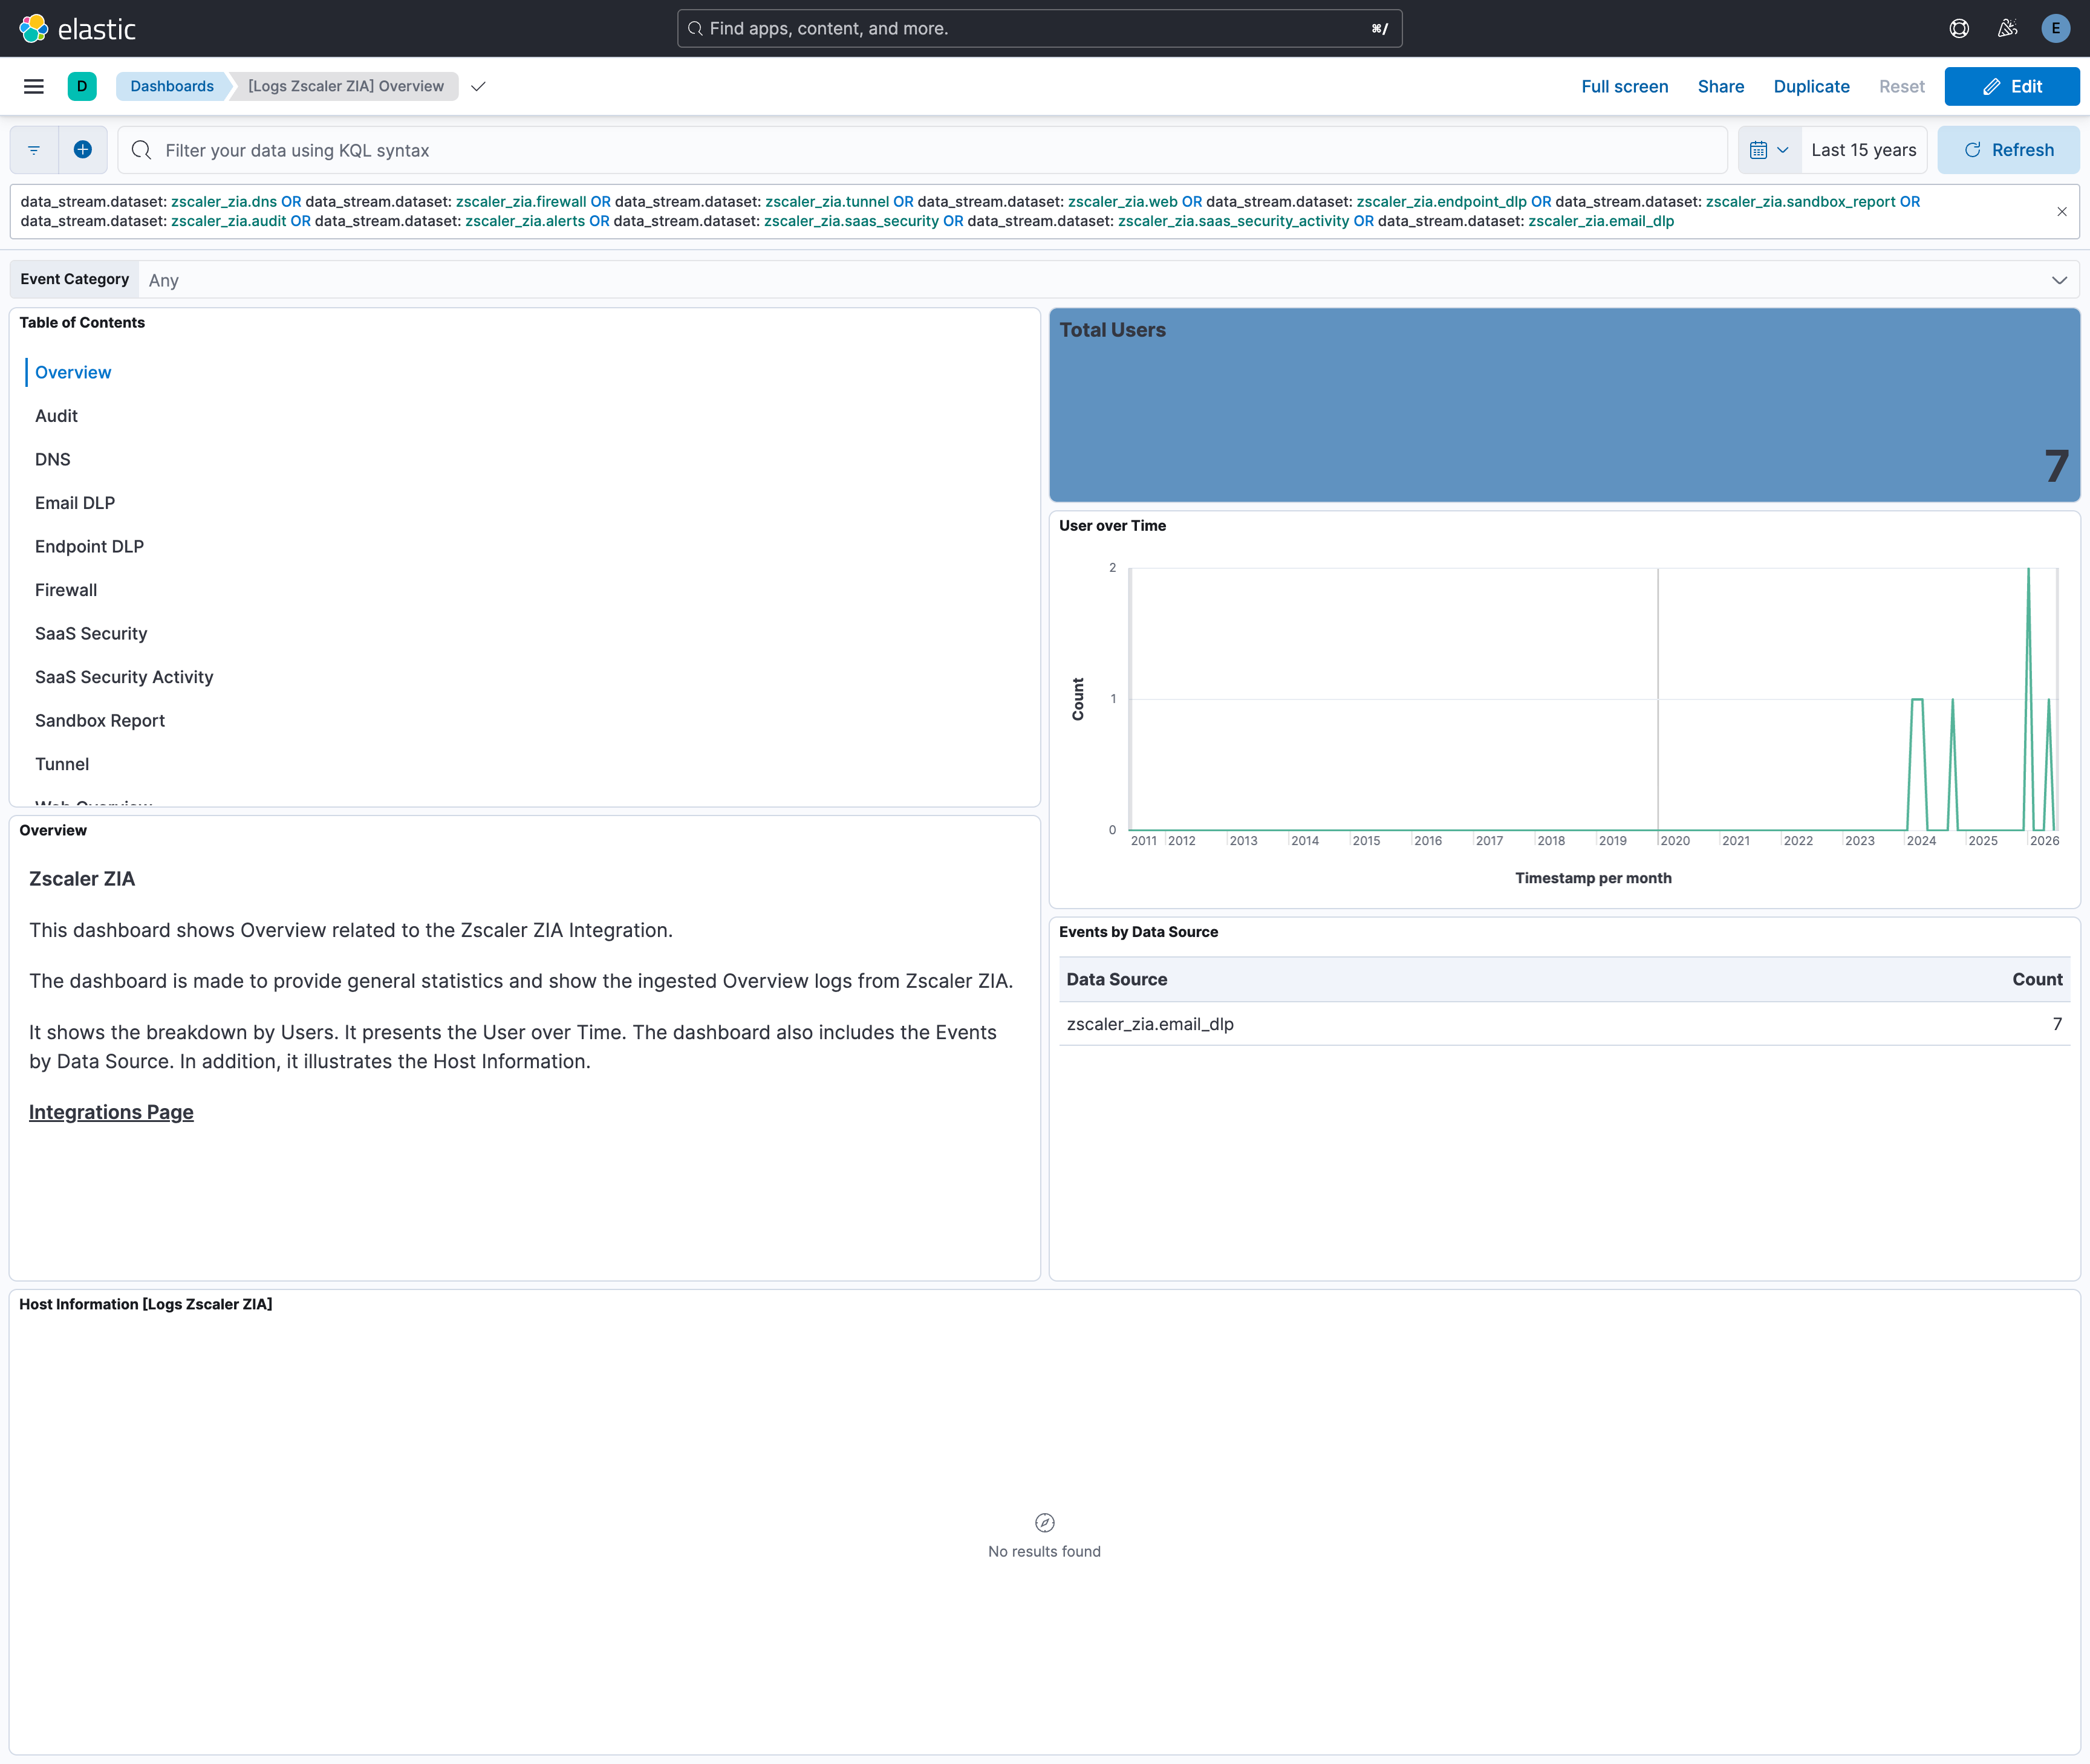This screenshot has width=2090, height=1764.
Task: Open the calendar quick date menu
Action: [1769, 150]
